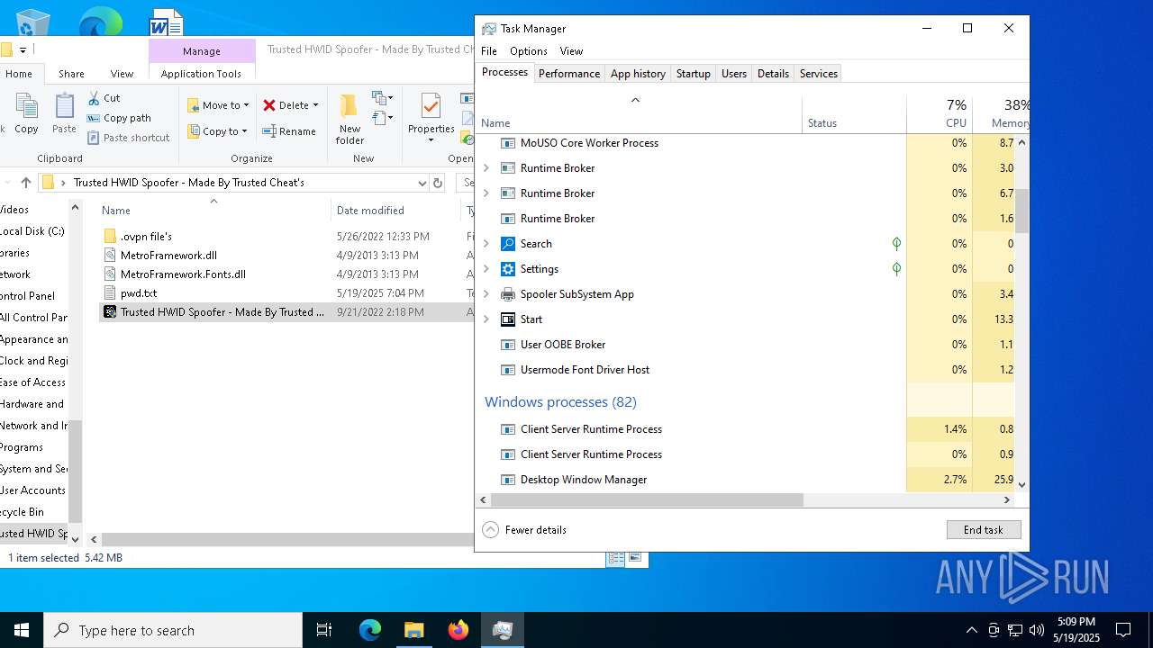The width and height of the screenshot is (1153, 648).
Task: Select User OOBE Broker process
Action: pyautogui.click(x=563, y=345)
